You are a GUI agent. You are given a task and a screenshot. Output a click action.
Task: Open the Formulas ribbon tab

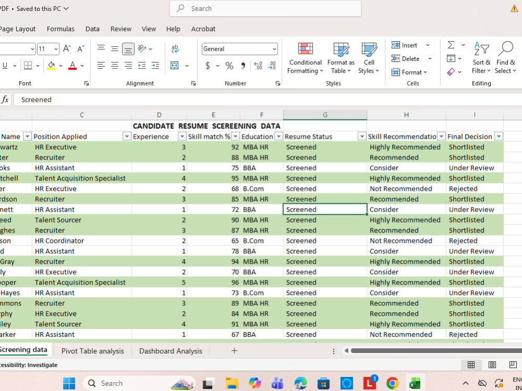[61, 29]
